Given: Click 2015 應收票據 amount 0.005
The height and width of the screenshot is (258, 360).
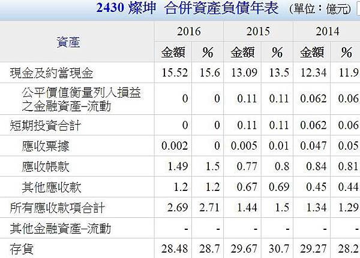Looking at the screenshot, I should (x=244, y=145).
